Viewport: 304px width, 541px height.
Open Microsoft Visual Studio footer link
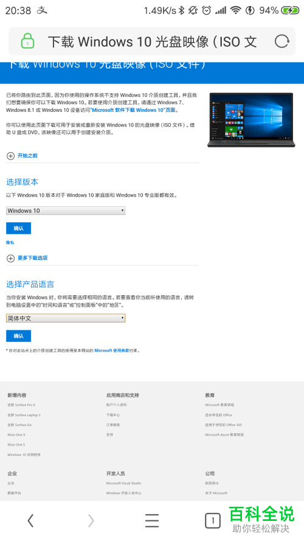(124, 483)
